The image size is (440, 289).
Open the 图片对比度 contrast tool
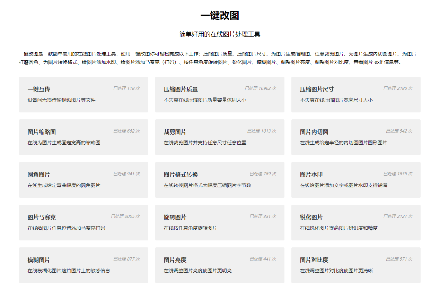click(x=356, y=265)
